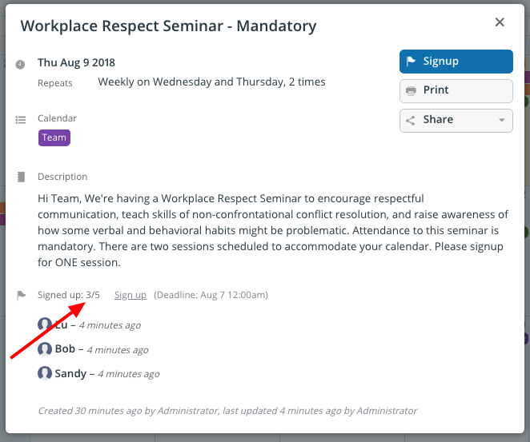
Task: Click the notebook icon beside Description
Action: pos(21,177)
